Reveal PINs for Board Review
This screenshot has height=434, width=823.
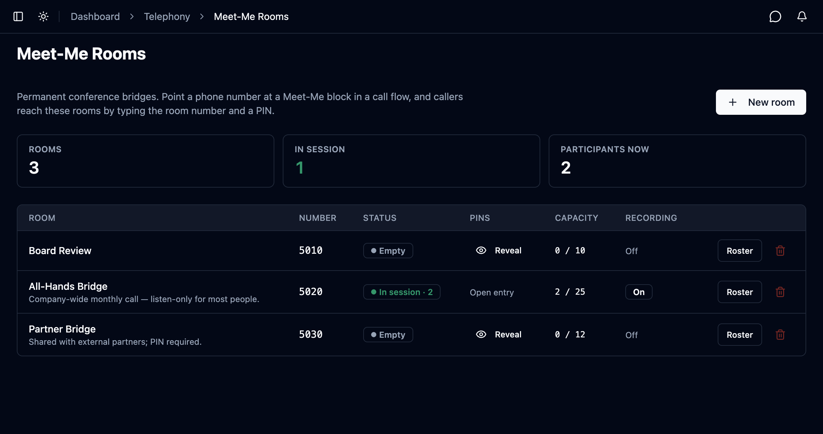499,251
